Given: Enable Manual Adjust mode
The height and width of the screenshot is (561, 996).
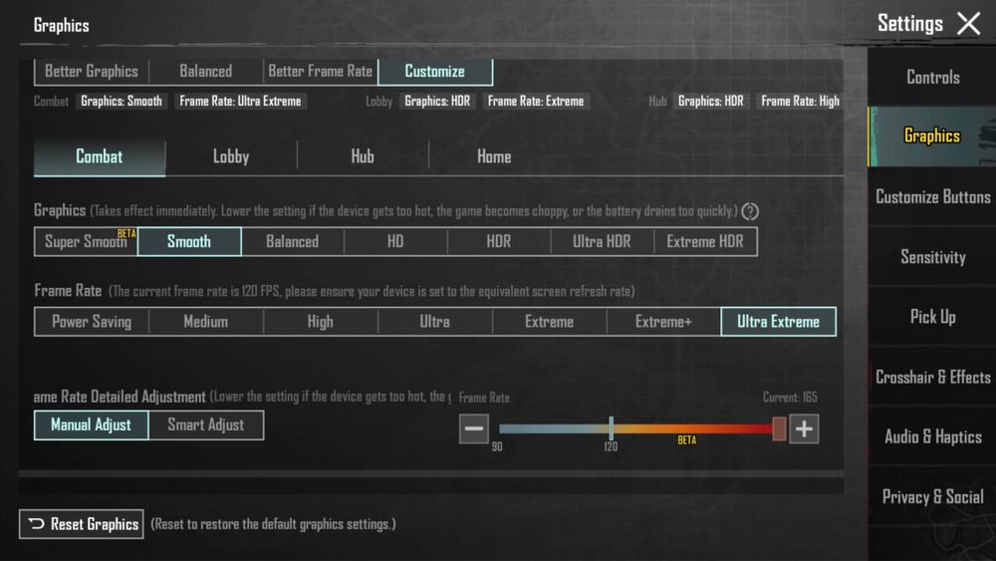Looking at the screenshot, I should 91,425.
